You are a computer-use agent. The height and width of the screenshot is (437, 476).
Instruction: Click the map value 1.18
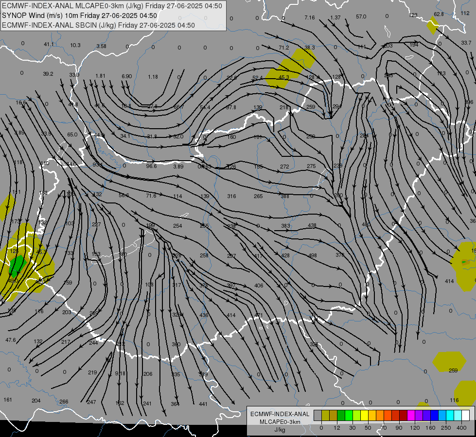(153, 77)
